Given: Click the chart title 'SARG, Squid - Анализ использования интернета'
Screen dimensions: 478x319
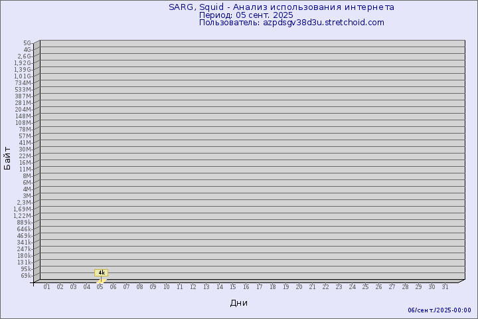Looking at the screenshot, I should (281, 7).
